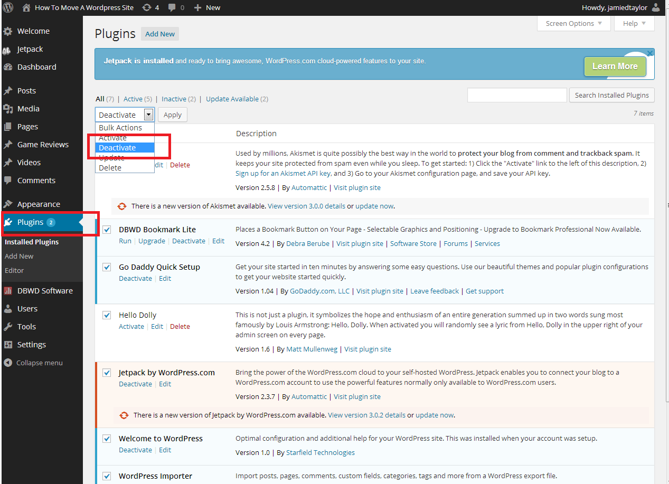Click update now link for Akismet
Viewport: 669px width, 484px height.
374,206
